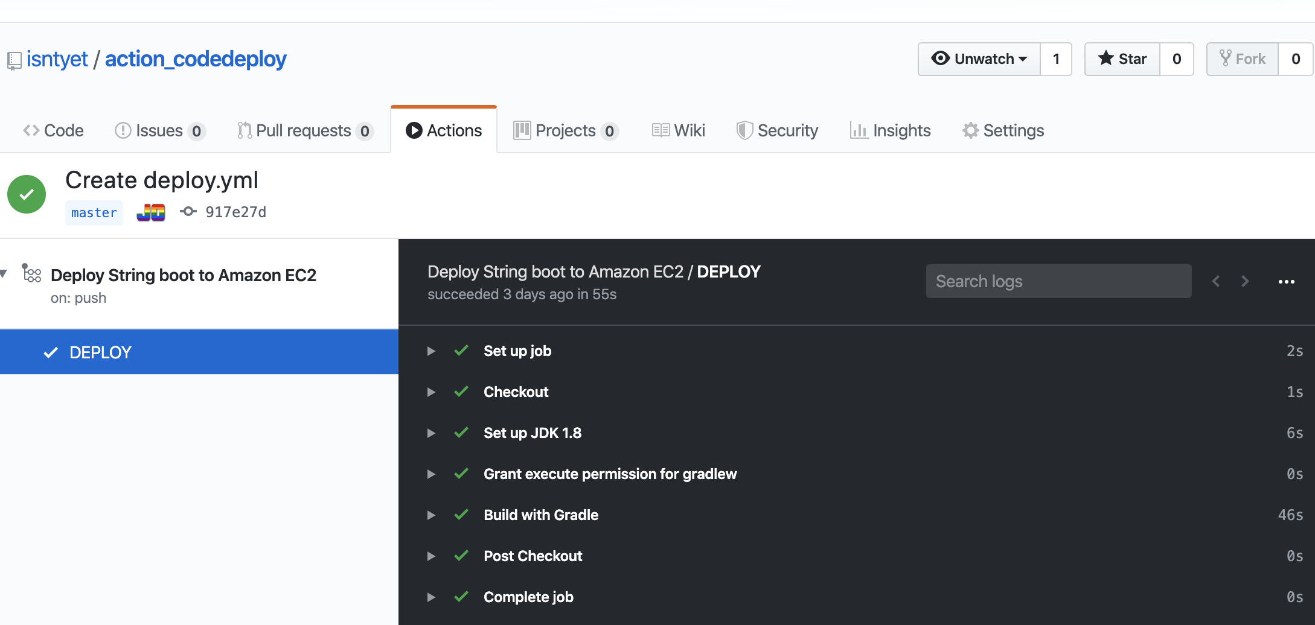Open the Wiki tab
The width and height of the screenshot is (1315, 625).
click(679, 130)
